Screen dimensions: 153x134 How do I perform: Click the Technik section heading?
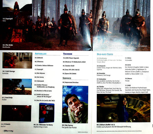(68, 54)
